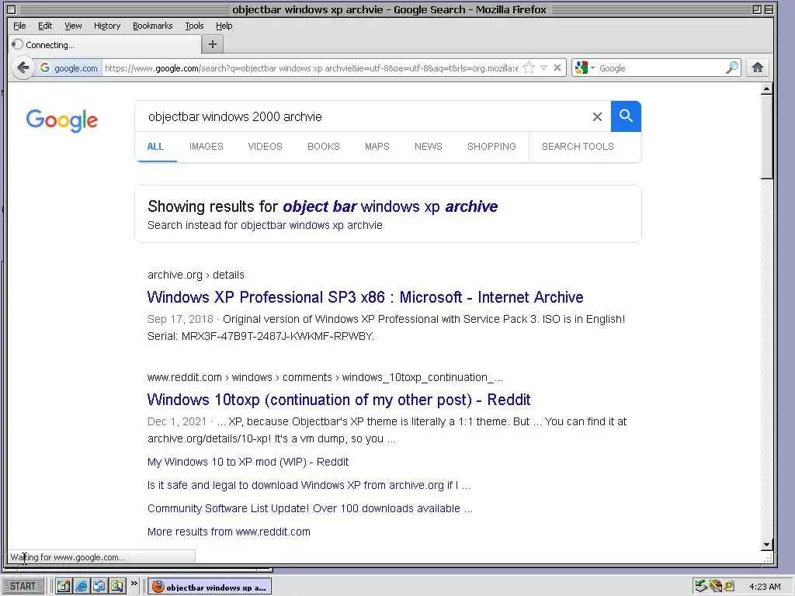Click the www.reddit.com breadcrumb path text
795x596 pixels.
325,378
